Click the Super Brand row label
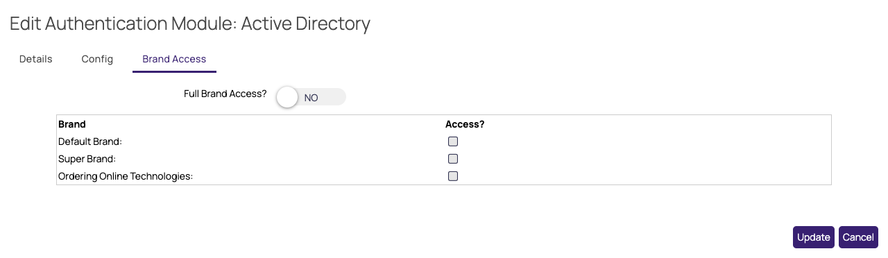 click(x=87, y=159)
